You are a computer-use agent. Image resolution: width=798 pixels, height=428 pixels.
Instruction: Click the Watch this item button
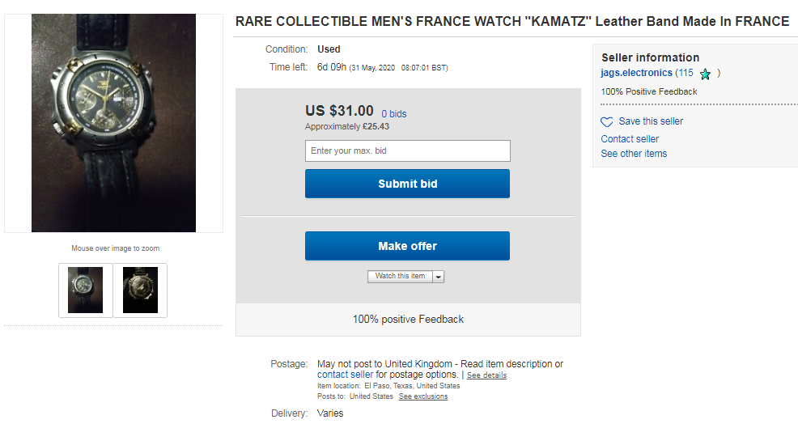click(400, 277)
